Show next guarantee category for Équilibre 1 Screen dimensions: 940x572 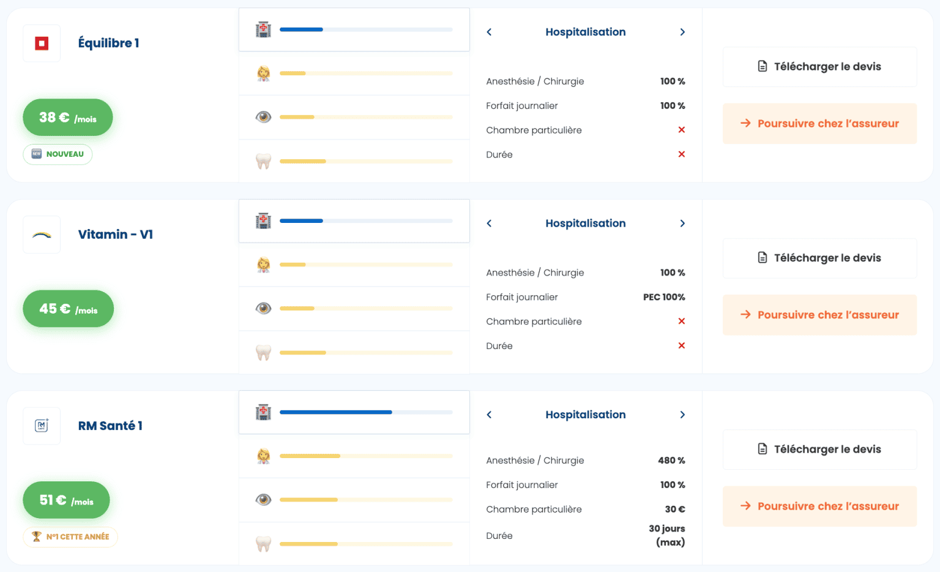point(682,32)
